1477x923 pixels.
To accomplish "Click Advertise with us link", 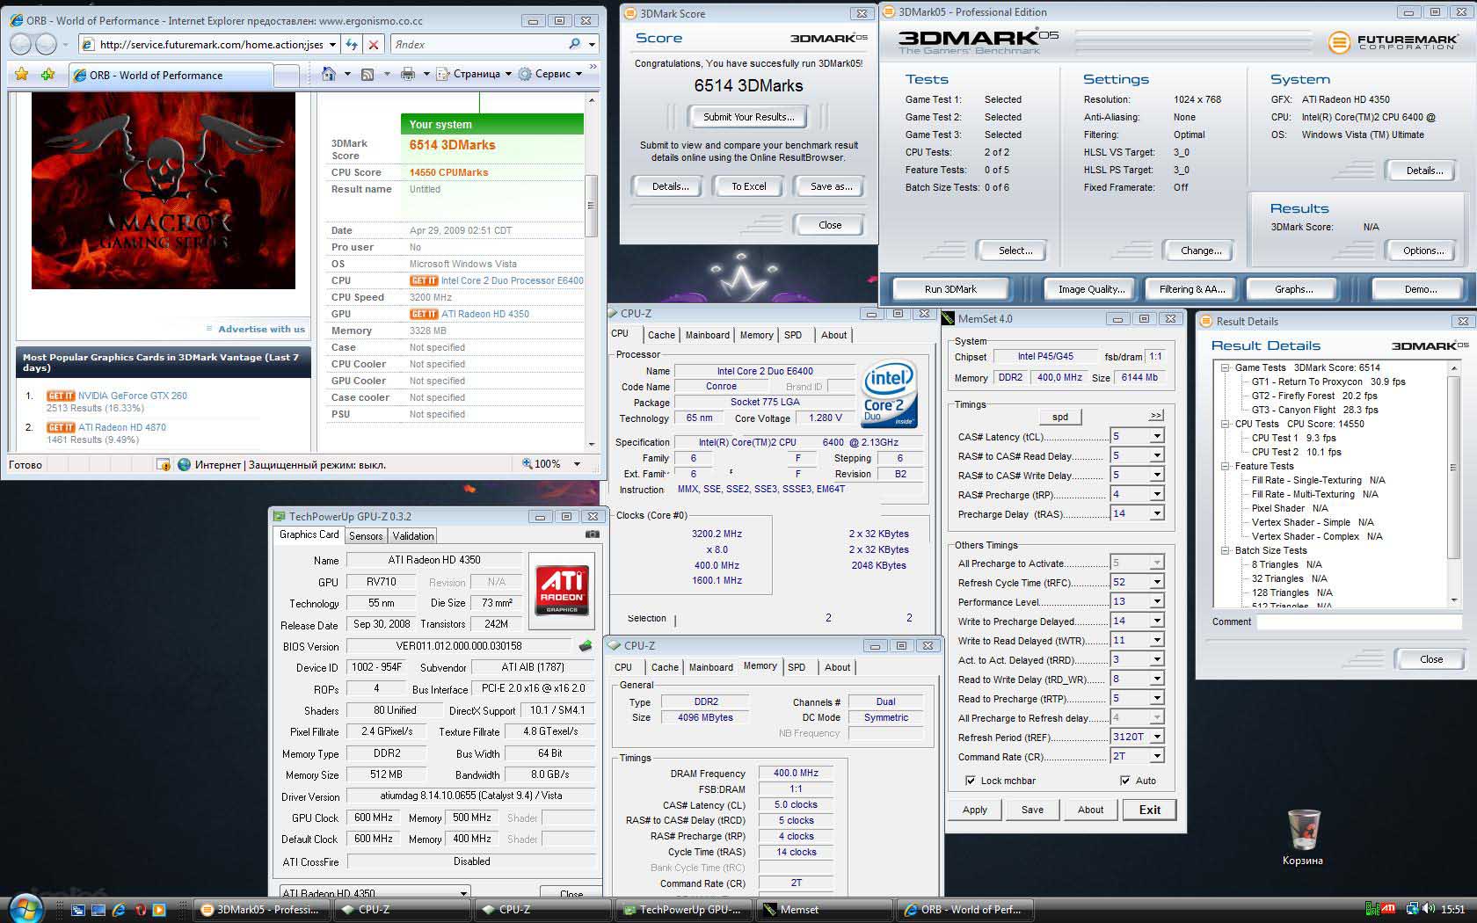I will 261,329.
